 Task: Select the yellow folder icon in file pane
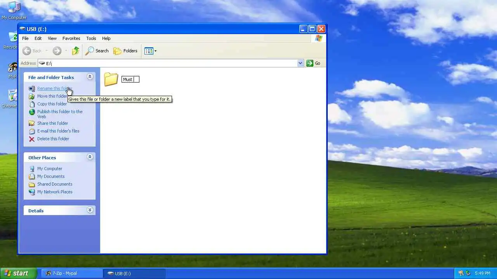point(111,79)
